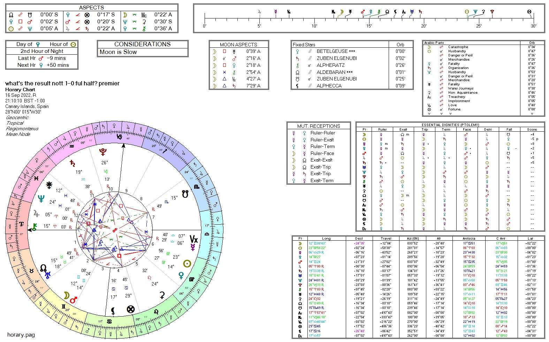
Task: Select the Aries sign on the zodiac ring
Action: pyautogui.click(x=22, y=224)
